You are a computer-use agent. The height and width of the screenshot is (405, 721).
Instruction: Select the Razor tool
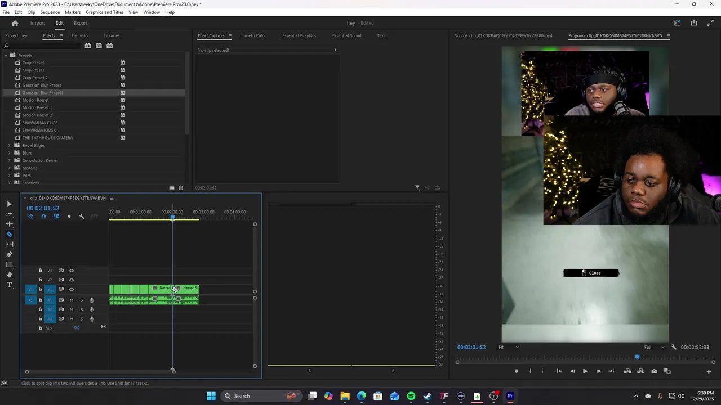coord(9,234)
